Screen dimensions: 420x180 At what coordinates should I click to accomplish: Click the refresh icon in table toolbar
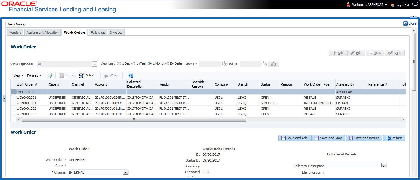pos(131,75)
